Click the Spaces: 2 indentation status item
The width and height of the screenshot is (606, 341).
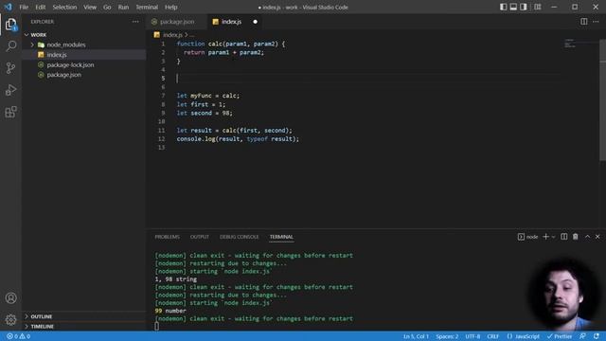447,336
